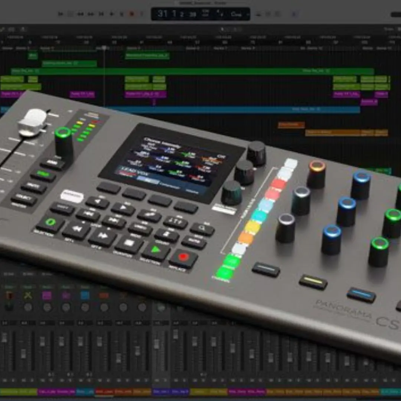This screenshot has width=401, height=401.
Task: Click the purple star track icon in the mixer
Action: click(66, 296)
